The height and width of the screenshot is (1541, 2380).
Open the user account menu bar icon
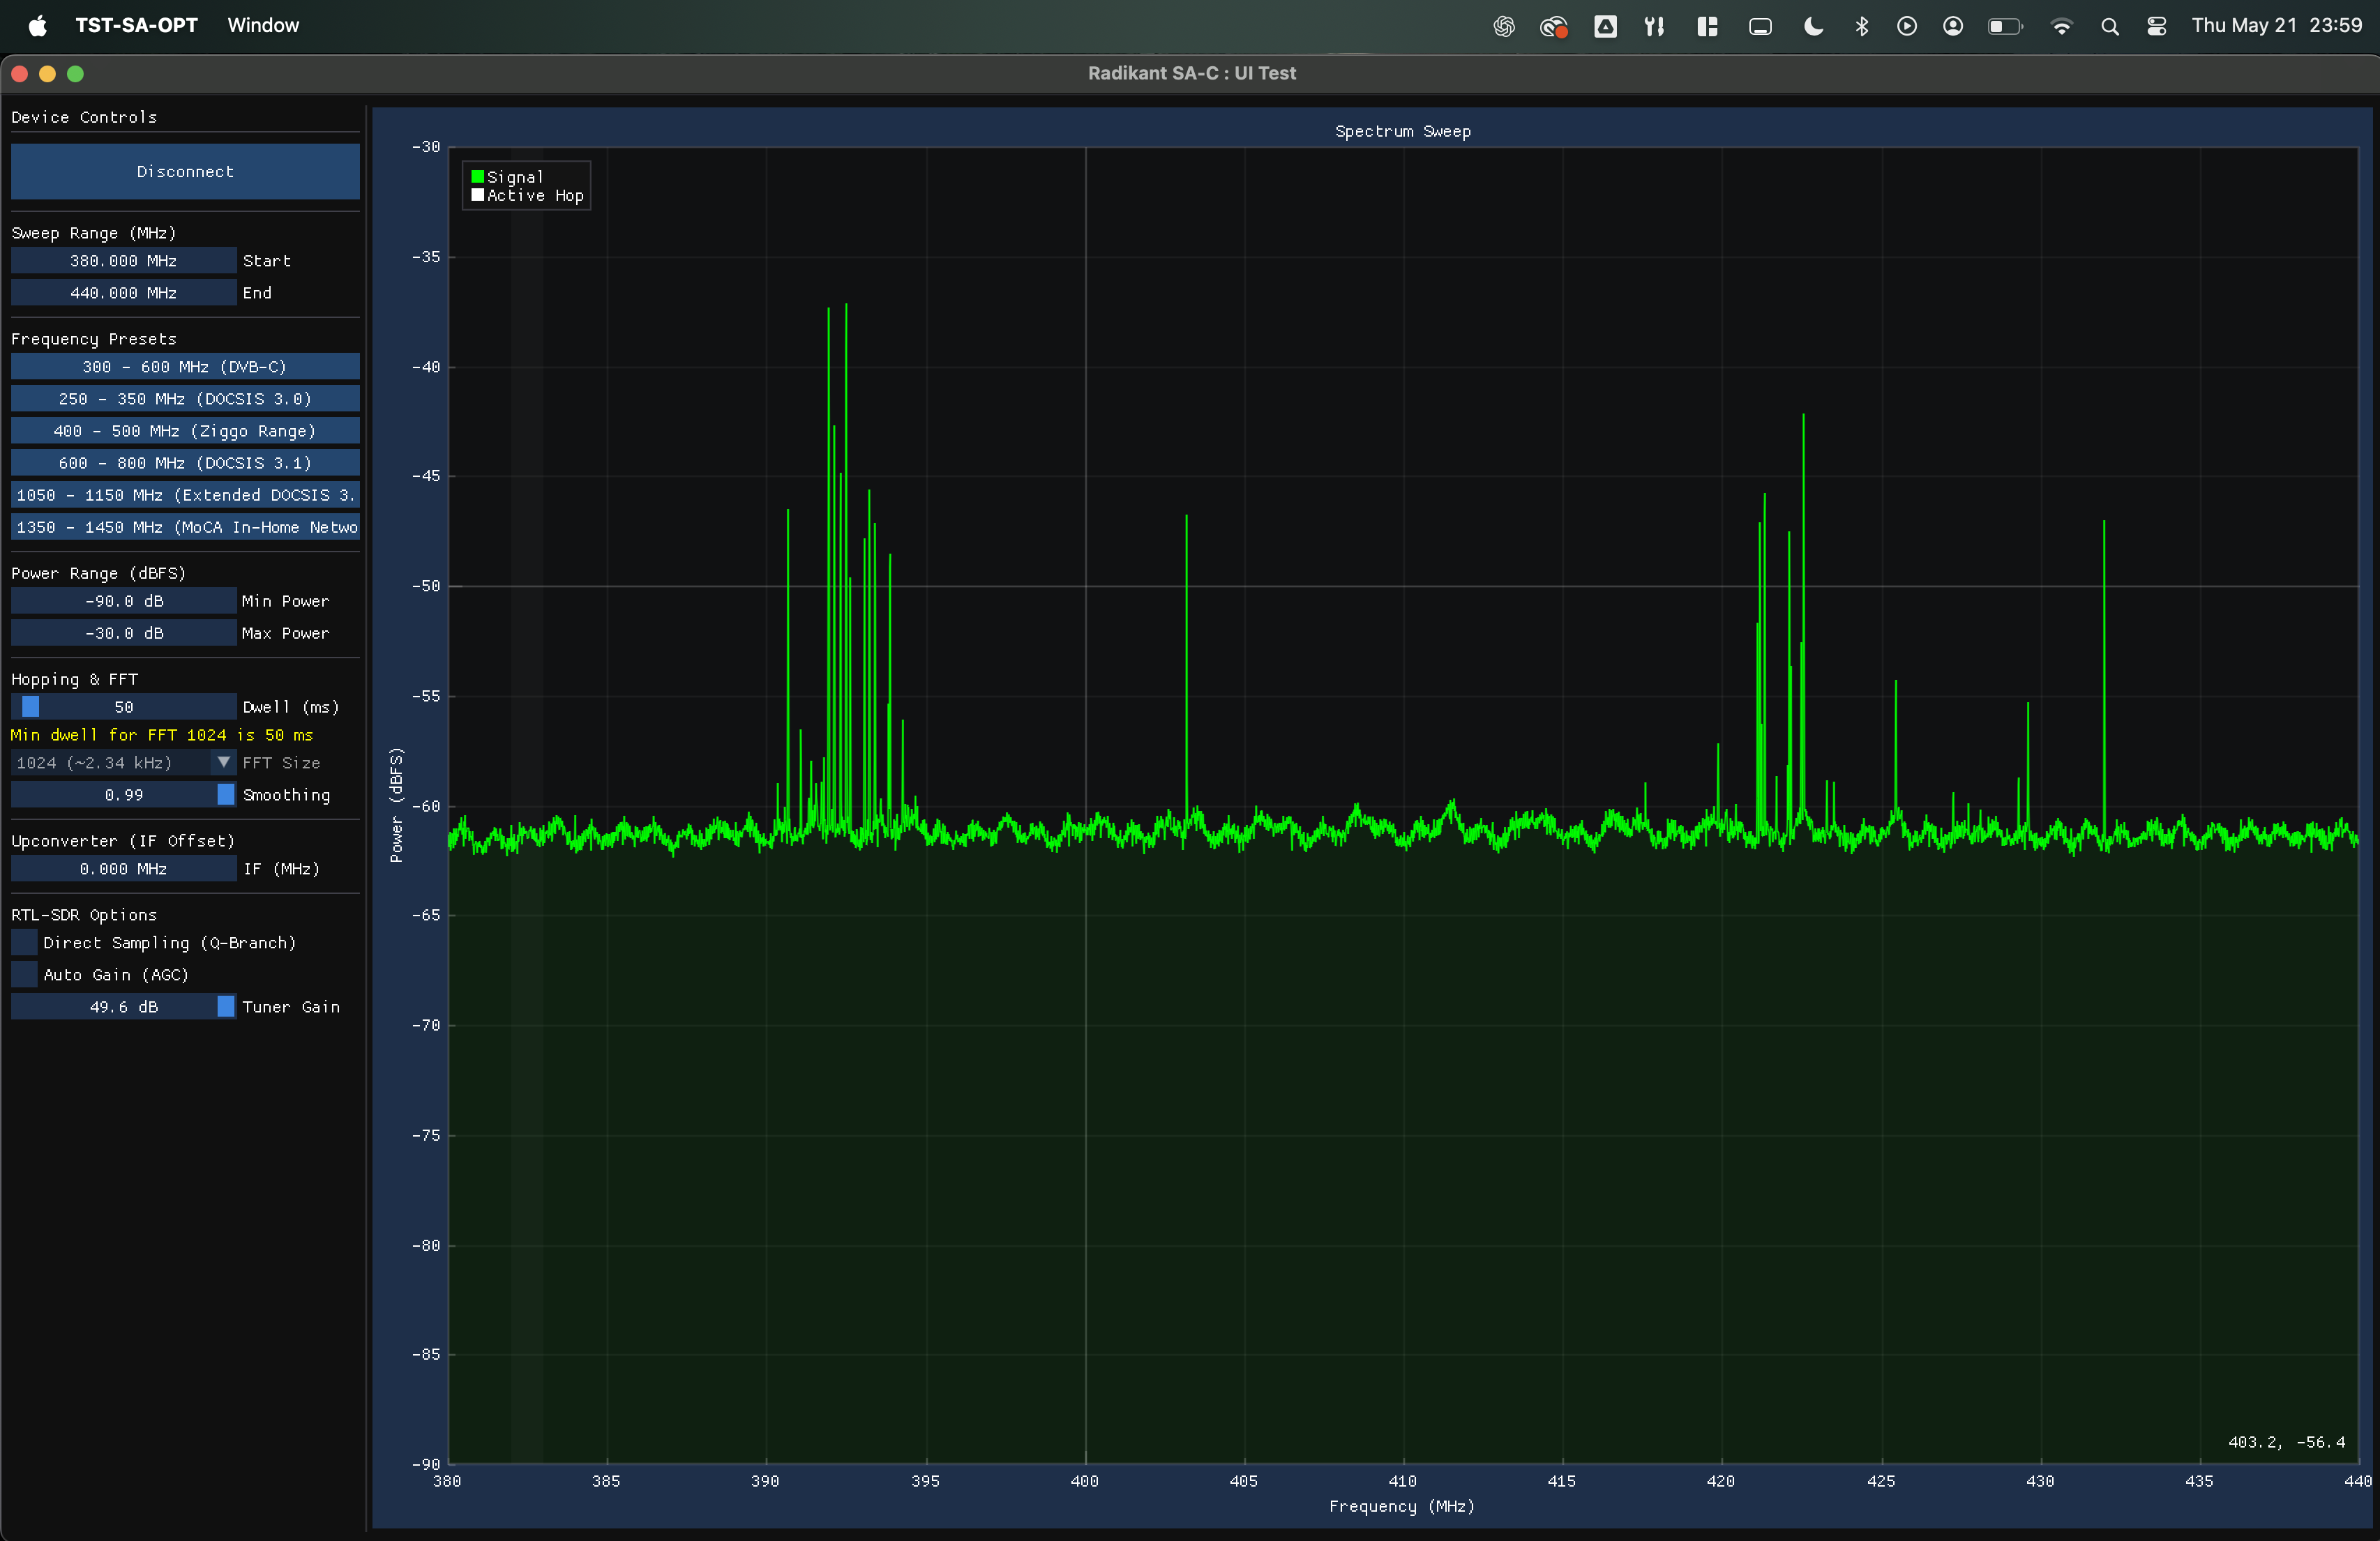click(1952, 26)
